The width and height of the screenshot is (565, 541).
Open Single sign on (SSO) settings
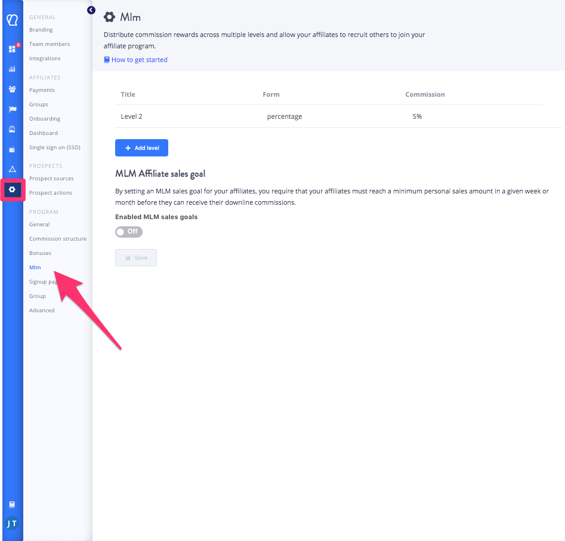54,147
